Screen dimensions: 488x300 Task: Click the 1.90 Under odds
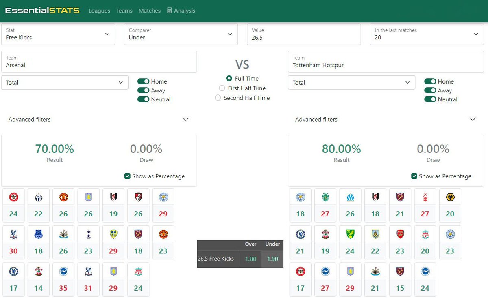click(x=272, y=259)
